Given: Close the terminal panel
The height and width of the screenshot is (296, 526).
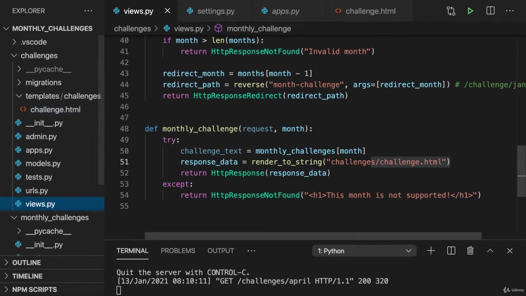Looking at the screenshot, I should [x=510, y=251].
